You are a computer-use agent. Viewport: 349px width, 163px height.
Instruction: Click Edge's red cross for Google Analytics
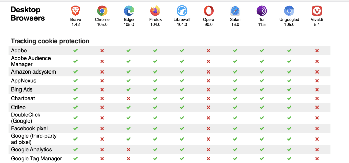coord(128,150)
